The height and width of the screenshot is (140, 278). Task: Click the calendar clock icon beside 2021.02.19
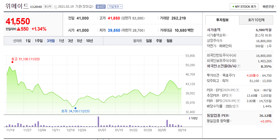point(55,7)
